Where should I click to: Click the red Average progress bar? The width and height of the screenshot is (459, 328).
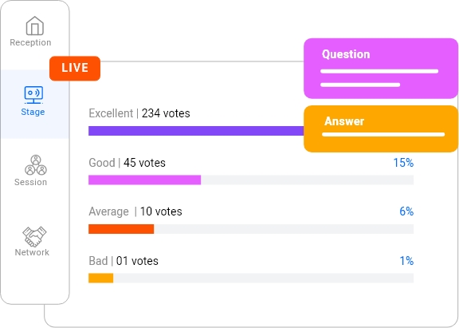[x=121, y=229]
